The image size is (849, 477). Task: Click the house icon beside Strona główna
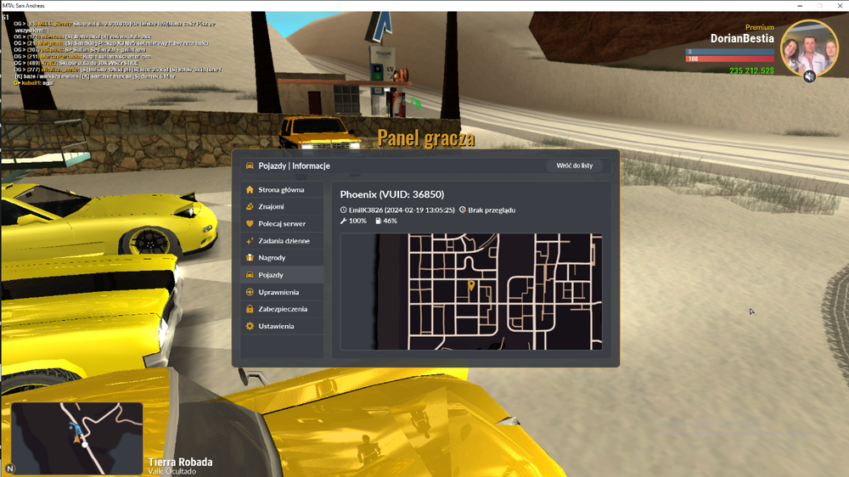(x=250, y=189)
